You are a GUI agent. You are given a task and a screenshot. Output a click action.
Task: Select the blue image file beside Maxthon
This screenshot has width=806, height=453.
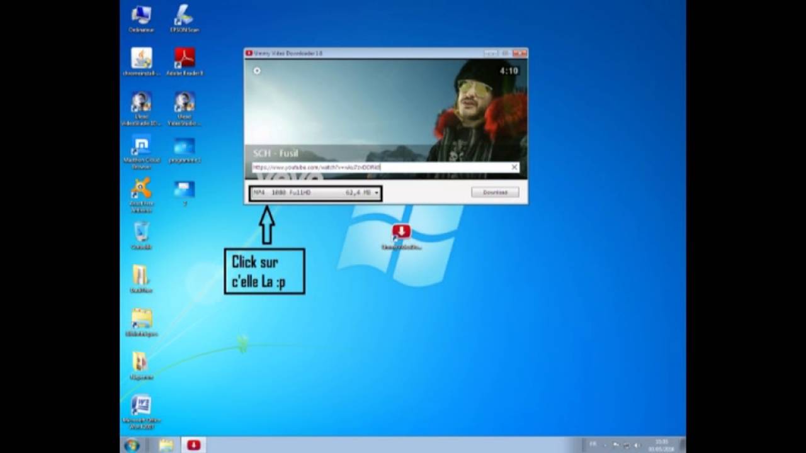[x=184, y=150]
